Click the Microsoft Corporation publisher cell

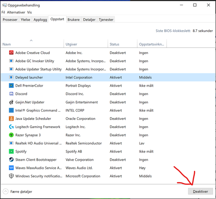(83, 176)
